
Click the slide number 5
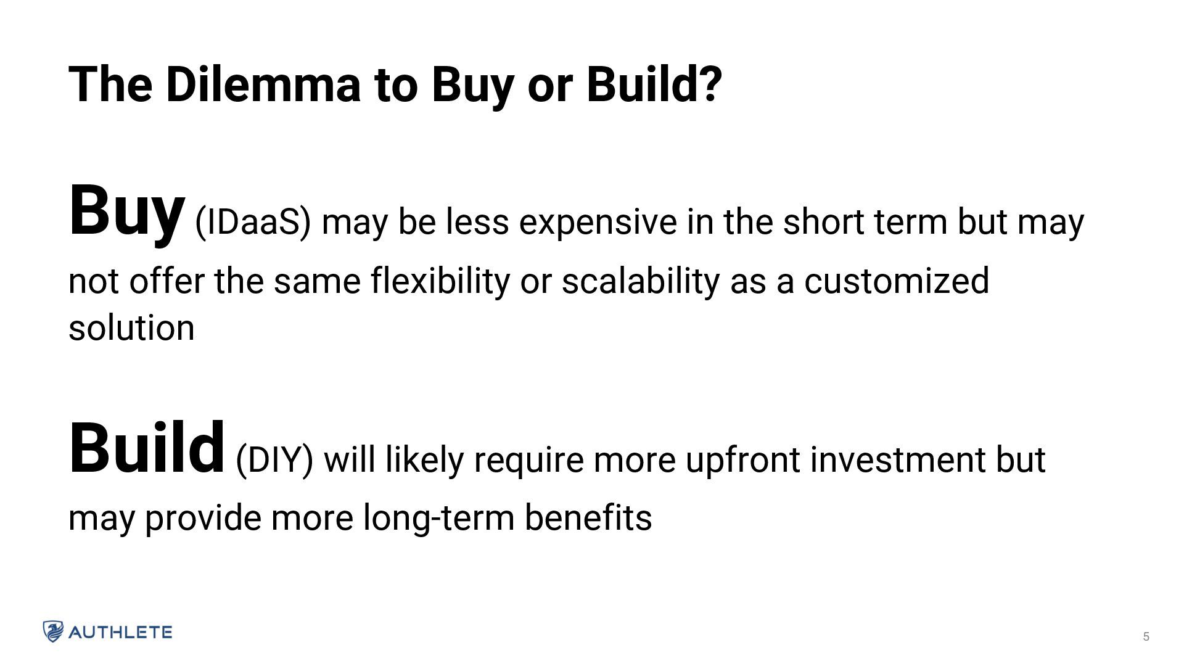pyautogui.click(x=1146, y=636)
